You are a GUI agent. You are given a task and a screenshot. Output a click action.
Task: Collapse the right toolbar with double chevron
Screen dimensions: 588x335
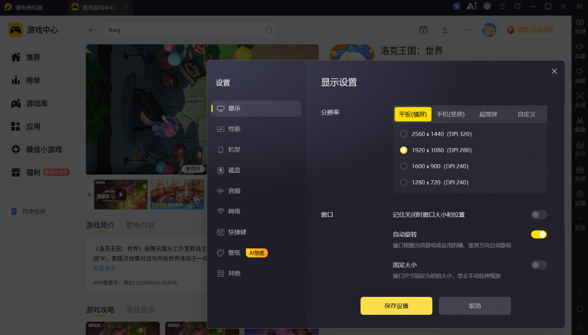(x=579, y=6)
